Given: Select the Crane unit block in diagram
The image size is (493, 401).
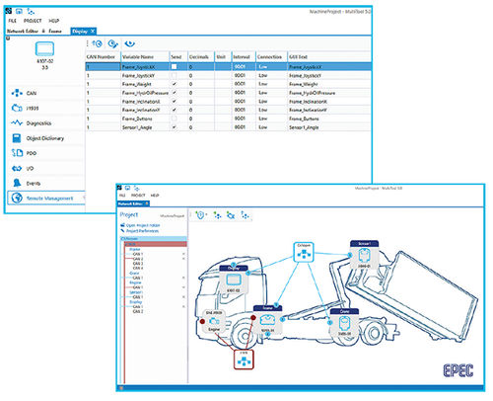Looking at the screenshot, I should click(x=344, y=323).
